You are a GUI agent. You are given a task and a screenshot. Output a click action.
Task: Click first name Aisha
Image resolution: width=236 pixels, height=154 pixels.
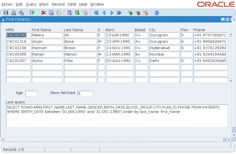point(47,61)
